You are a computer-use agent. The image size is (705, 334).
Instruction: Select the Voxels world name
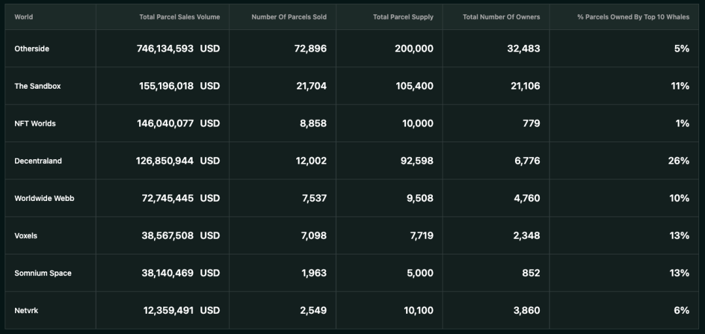(x=25, y=235)
